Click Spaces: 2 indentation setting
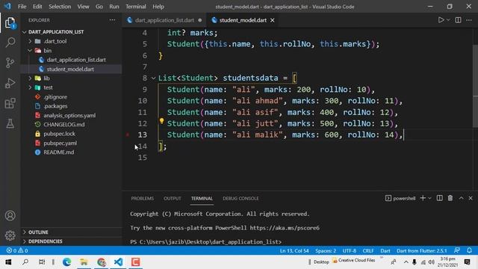478x269 pixels. (x=326, y=251)
